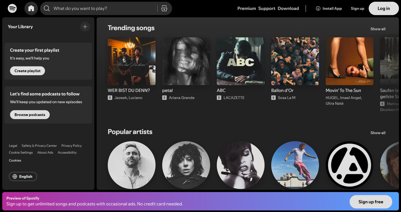Click the Install App download icon
Image resolution: width=401 pixels, height=212 pixels.
click(x=318, y=8)
